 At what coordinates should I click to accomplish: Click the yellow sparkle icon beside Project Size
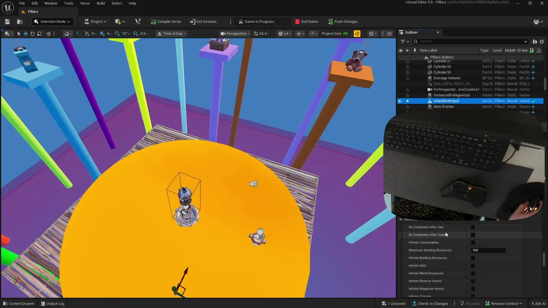pos(357,33)
